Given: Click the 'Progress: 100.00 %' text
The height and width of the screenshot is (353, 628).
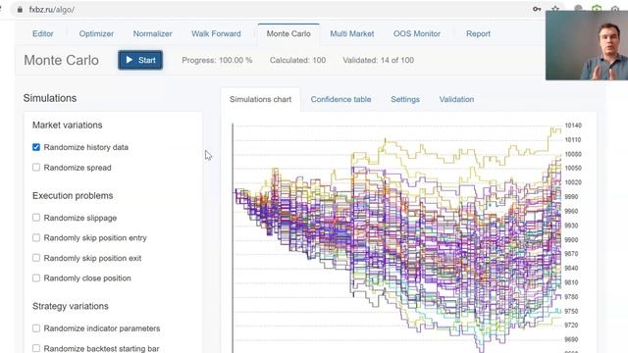Looking at the screenshot, I should [x=217, y=60].
